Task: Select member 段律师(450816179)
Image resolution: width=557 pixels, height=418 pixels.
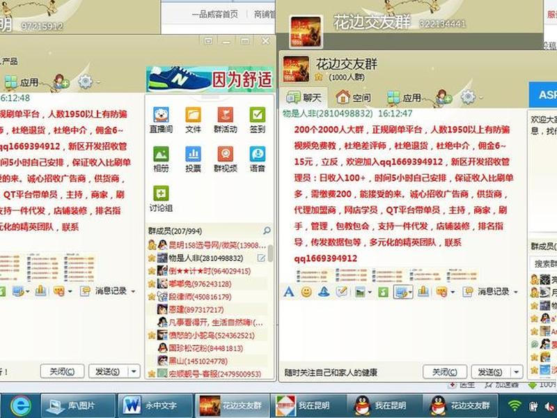Action: (x=206, y=297)
